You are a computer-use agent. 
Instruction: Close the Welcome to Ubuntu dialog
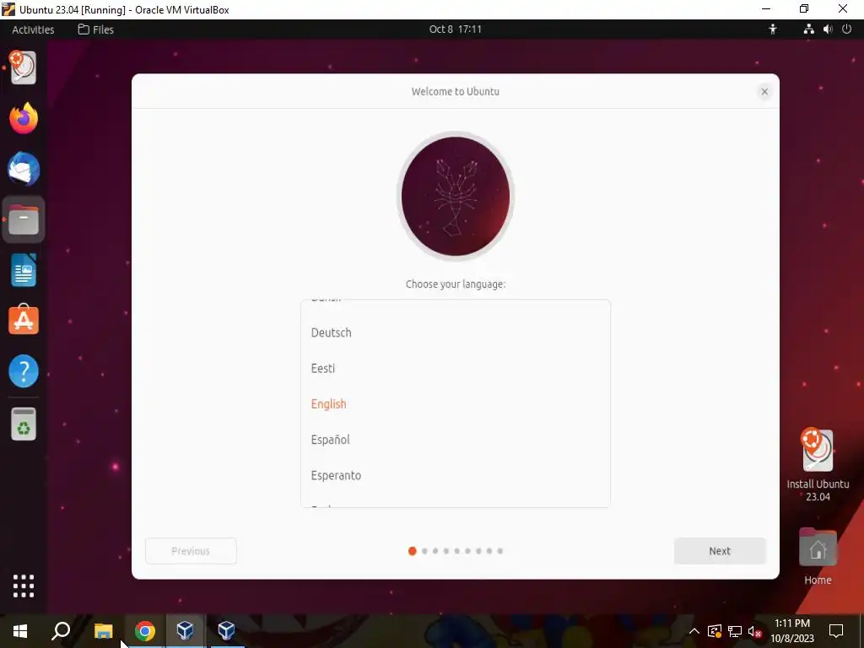pyautogui.click(x=764, y=91)
